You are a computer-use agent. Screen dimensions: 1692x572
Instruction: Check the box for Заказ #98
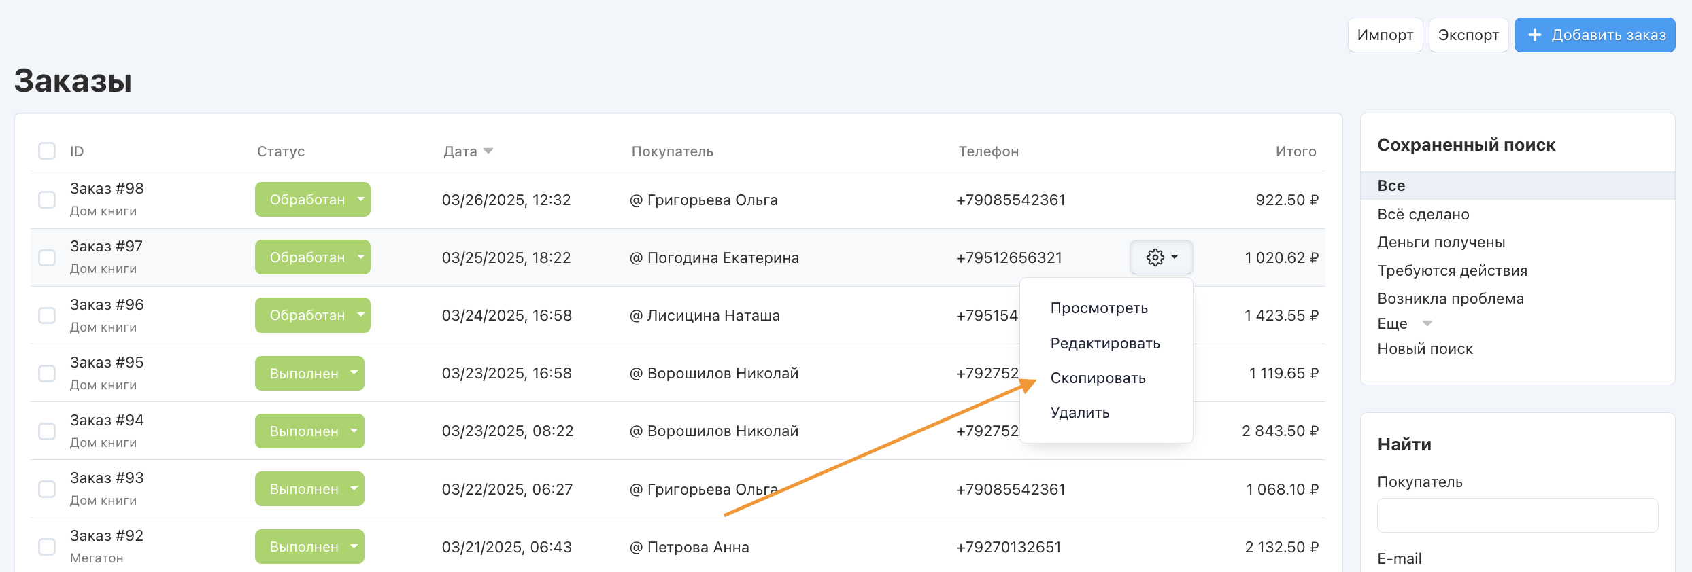(47, 200)
